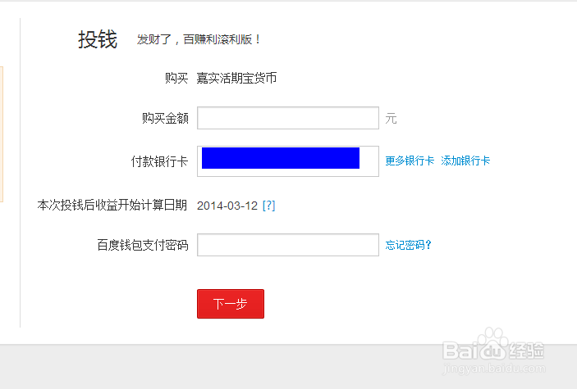Click the 元 unit label after the amount box
Screen dimensions: 577x389
[x=391, y=119]
